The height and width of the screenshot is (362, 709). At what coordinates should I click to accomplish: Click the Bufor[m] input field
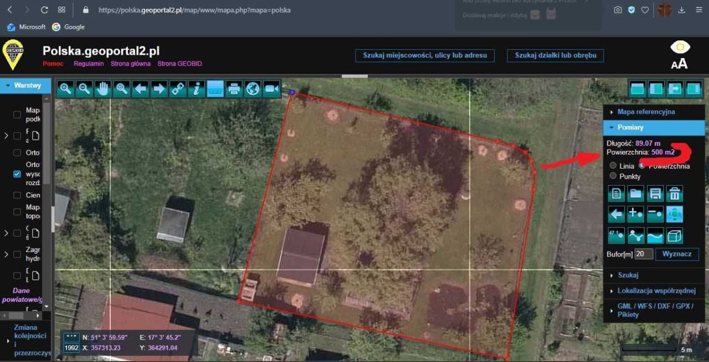click(x=644, y=254)
